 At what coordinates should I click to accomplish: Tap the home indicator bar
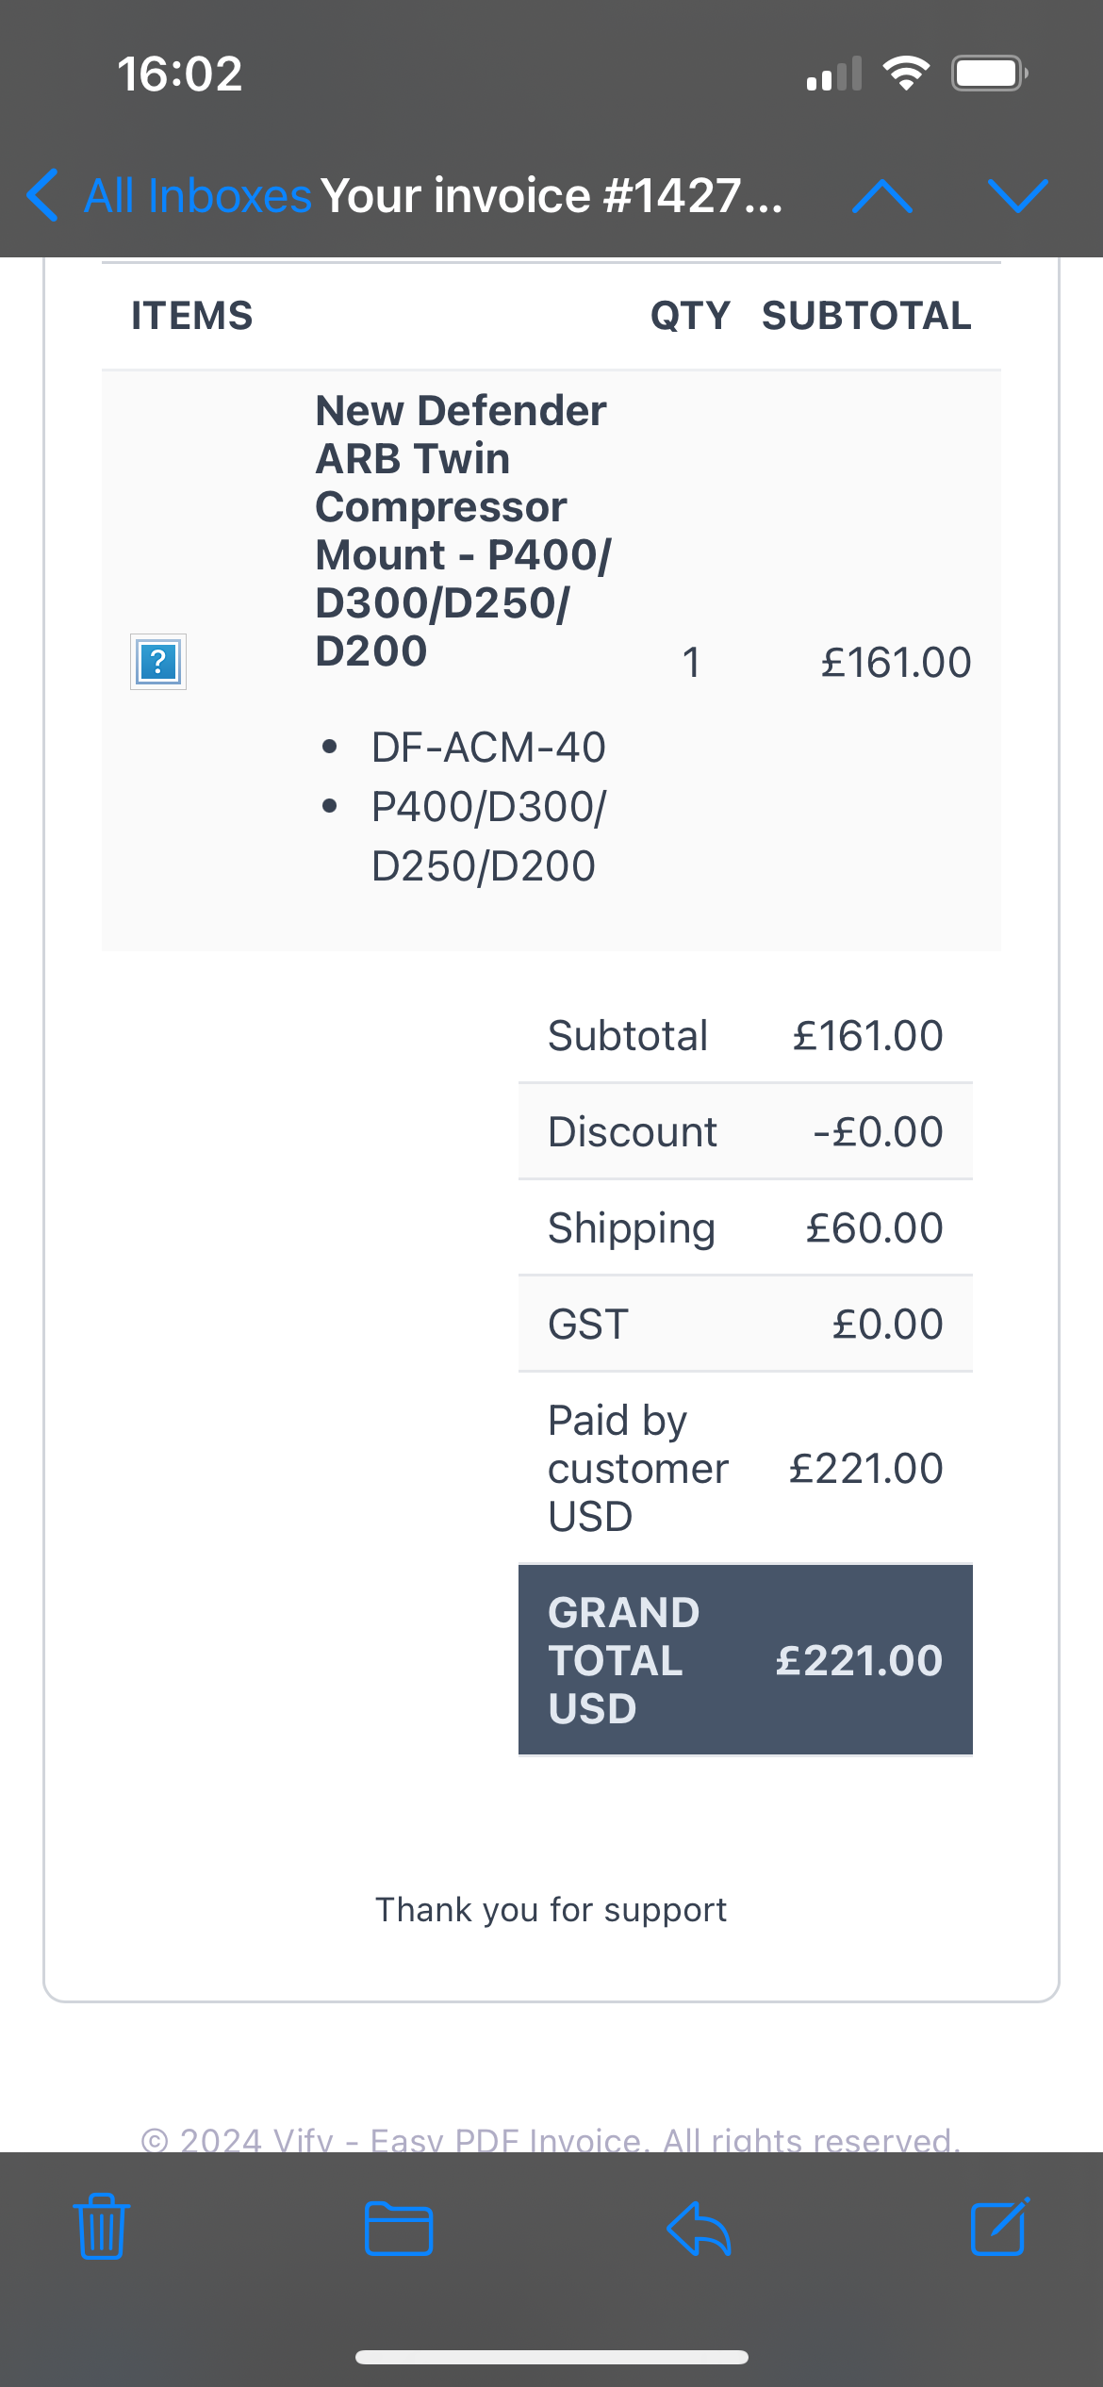[x=551, y=2357]
